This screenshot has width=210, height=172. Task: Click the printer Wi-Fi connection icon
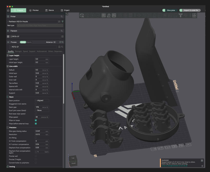(x=63, y=22)
